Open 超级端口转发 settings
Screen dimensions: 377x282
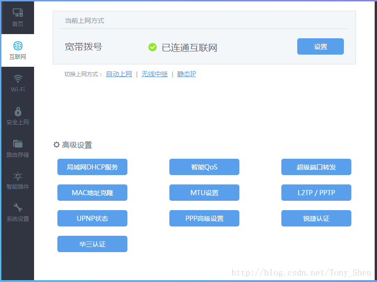tap(316, 167)
